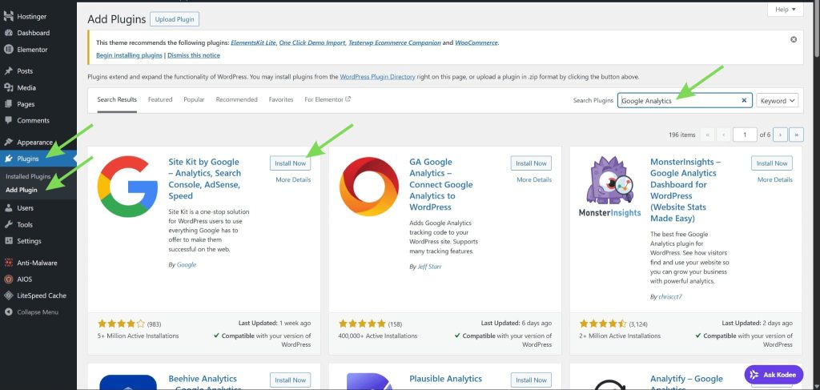This screenshot has height=390, width=820.
Task: Click Begin installing plugins link
Action: pos(129,55)
